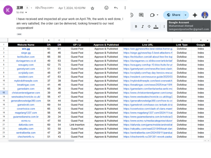Open the siege.gg live URL
This screenshot has width=211, height=158.
[148, 53]
